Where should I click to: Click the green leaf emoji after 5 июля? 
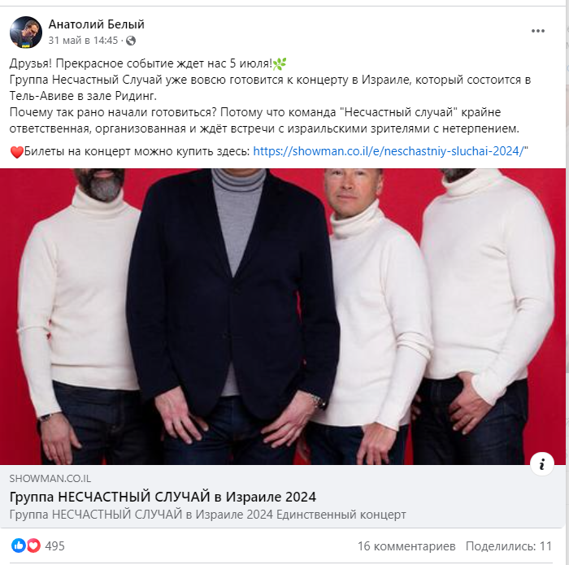click(x=280, y=64)
